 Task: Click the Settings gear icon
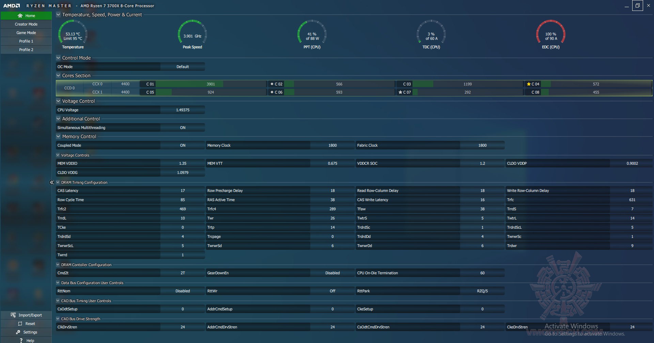coord(18,332)
